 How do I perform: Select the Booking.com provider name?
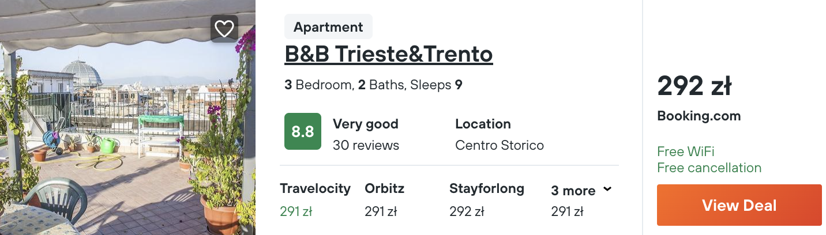[699, 116]
